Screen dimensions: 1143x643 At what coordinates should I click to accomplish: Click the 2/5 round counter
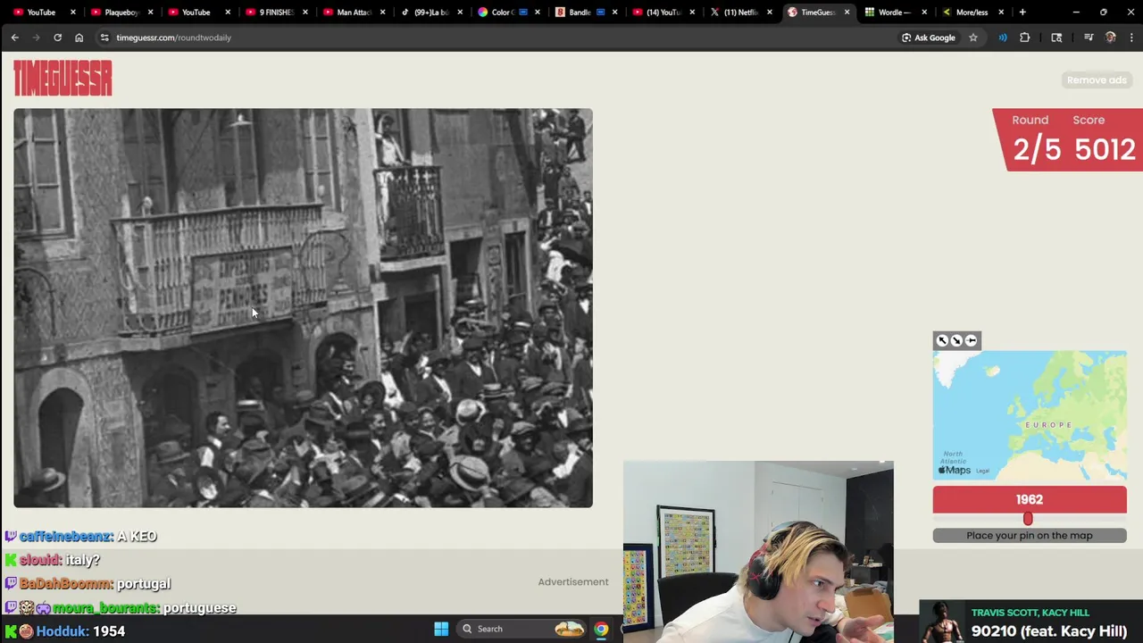pos(1037,149)
